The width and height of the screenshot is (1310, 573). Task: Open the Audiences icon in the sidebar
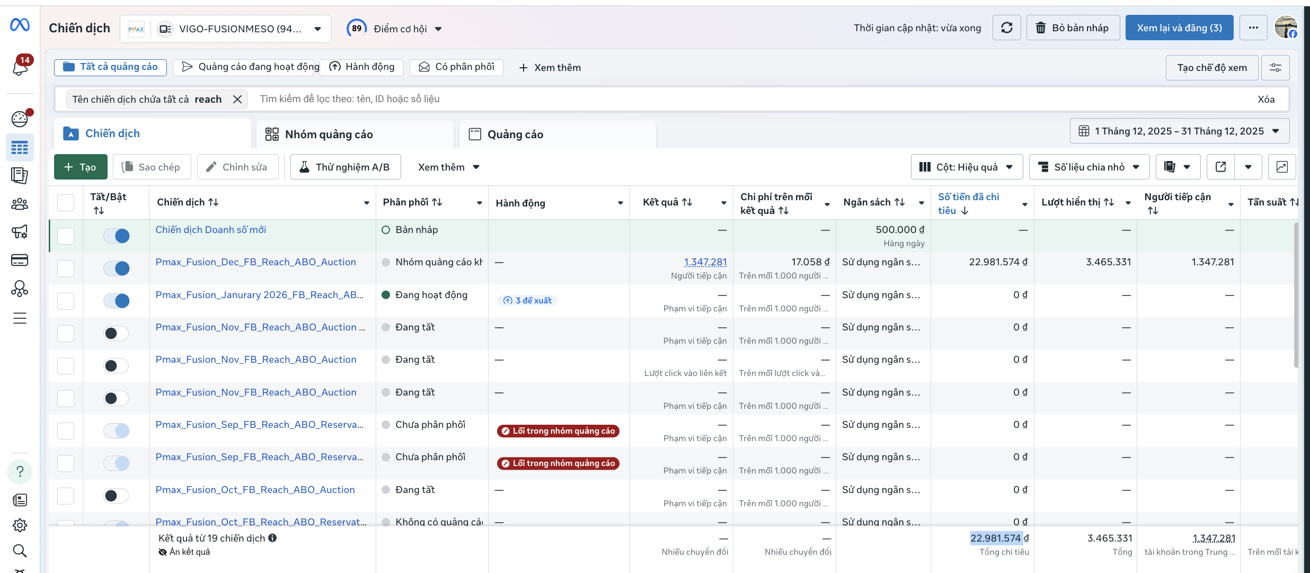click(x=20, y=204)
